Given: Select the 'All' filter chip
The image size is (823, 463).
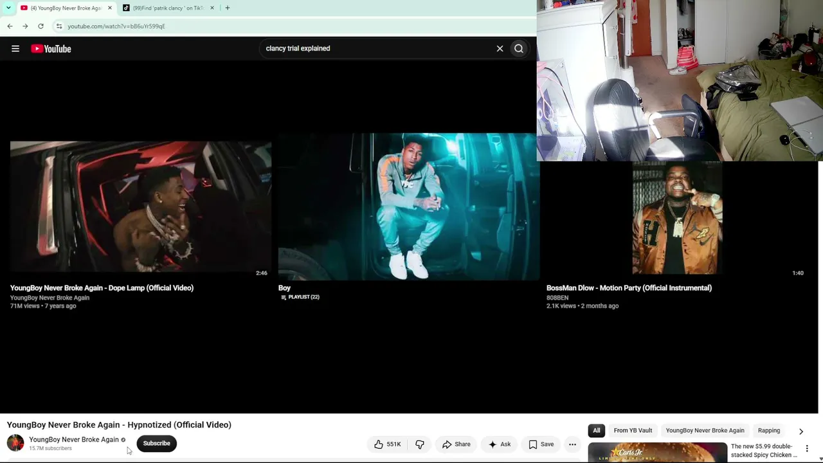Looking at the screenshot, I should (x=597, y=431).
